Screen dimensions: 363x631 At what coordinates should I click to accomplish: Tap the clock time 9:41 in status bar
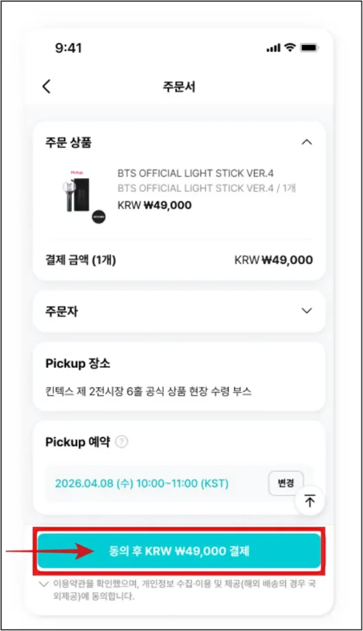click(67, 48)
